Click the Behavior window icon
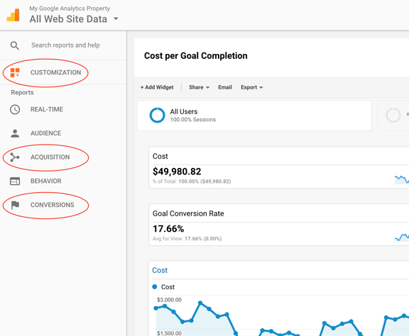 click(x=15, y=181)
